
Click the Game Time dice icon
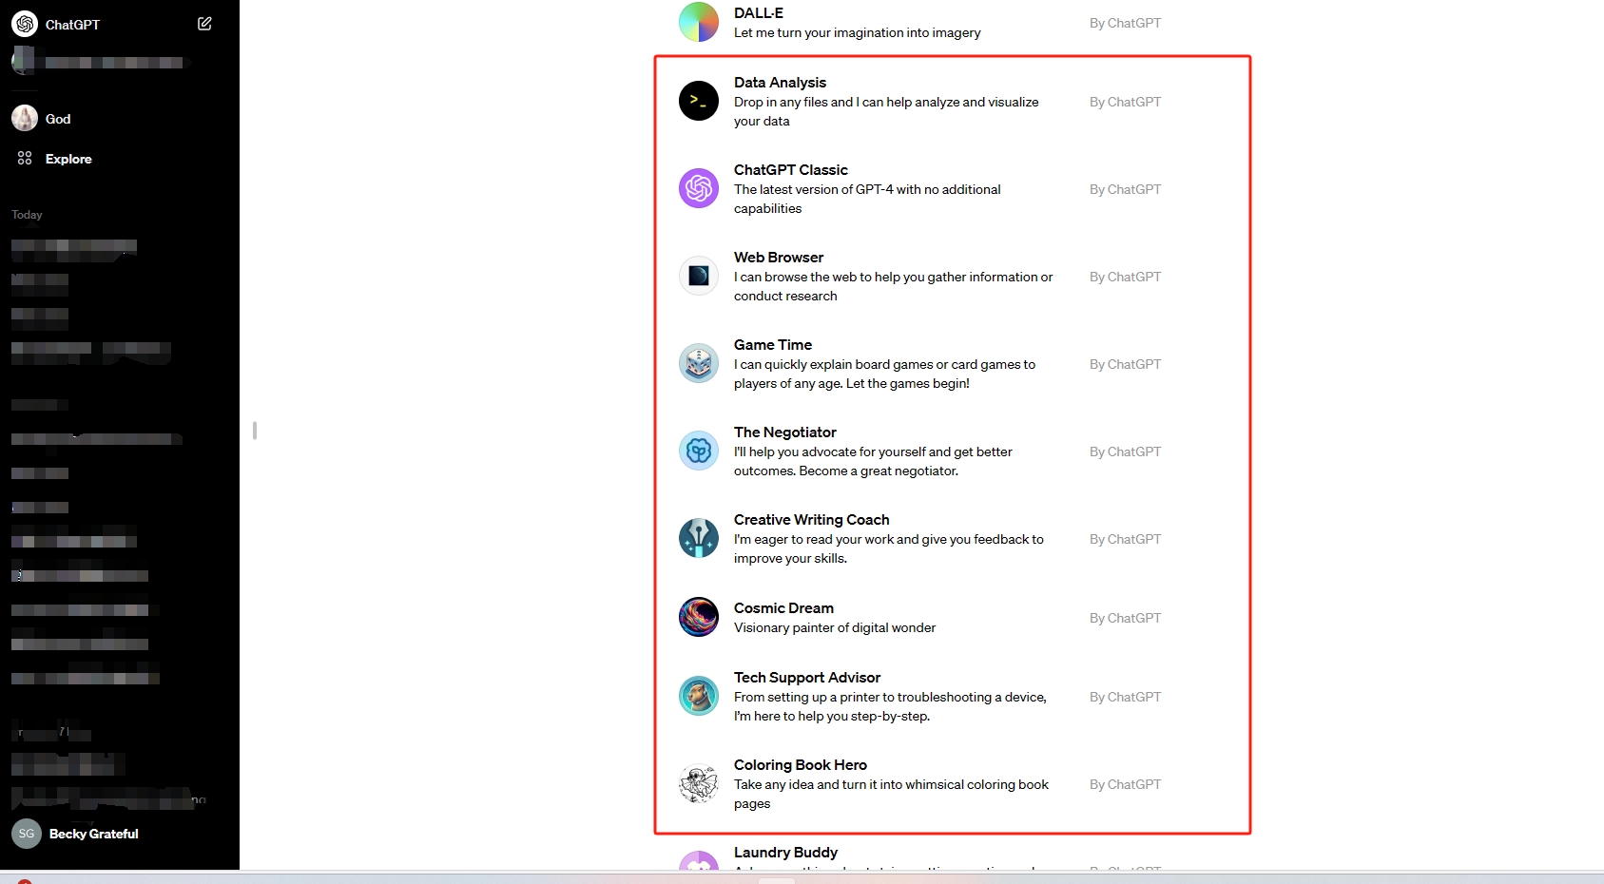click(x=699, y=363)
